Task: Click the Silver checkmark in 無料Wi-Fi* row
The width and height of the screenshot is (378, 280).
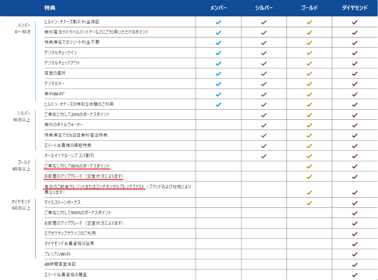Action: point(264,94)
